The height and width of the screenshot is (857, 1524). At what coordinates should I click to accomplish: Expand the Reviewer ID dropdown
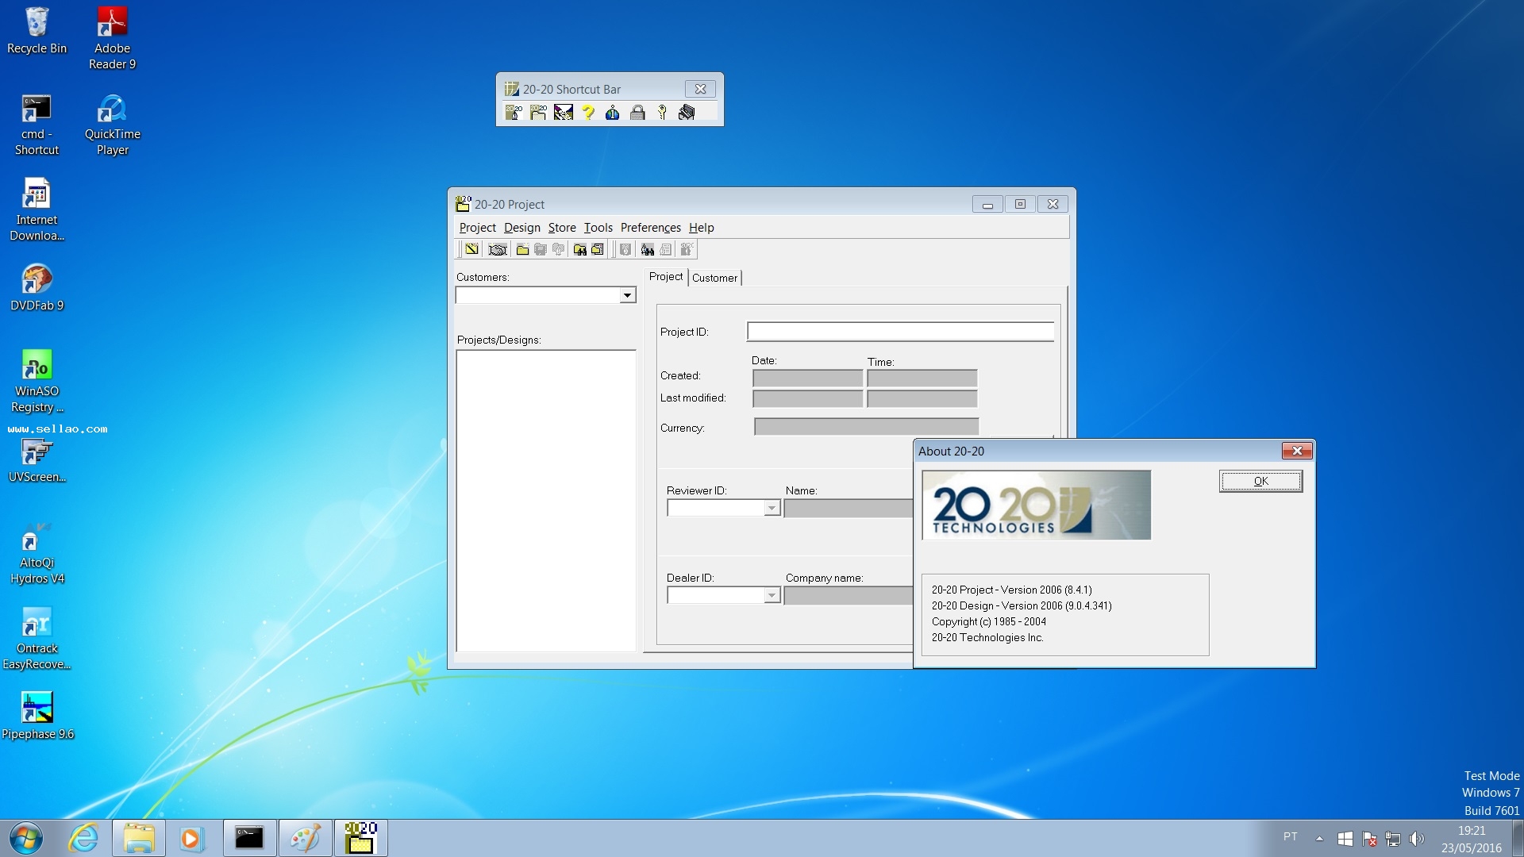pos(772,508)
